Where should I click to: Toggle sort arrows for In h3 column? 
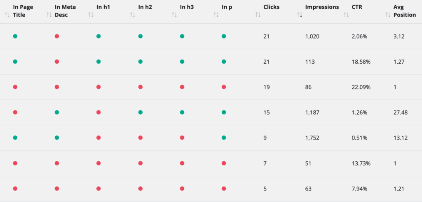[174, 15]
